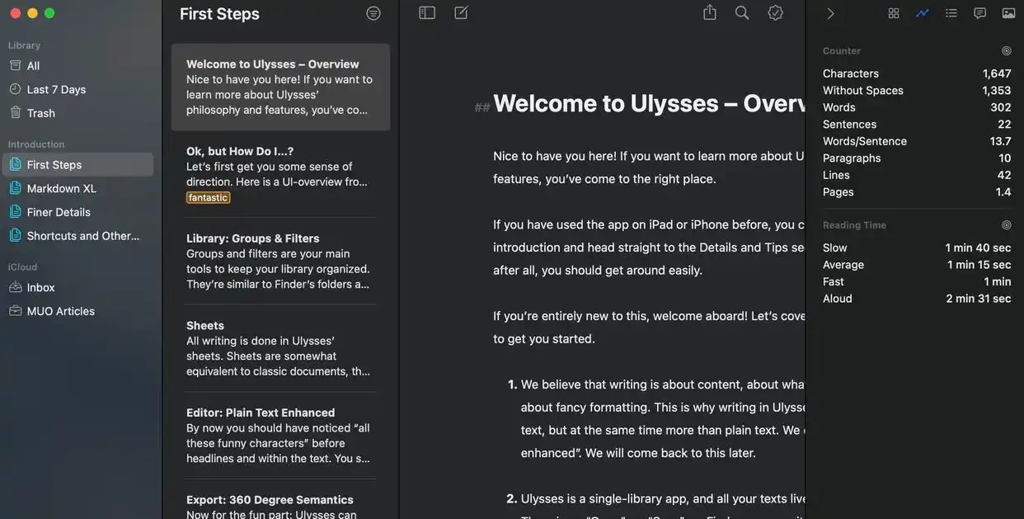Open the iCloud Inbox
This screenshot has height=519, width=1024.
point(40,287)
